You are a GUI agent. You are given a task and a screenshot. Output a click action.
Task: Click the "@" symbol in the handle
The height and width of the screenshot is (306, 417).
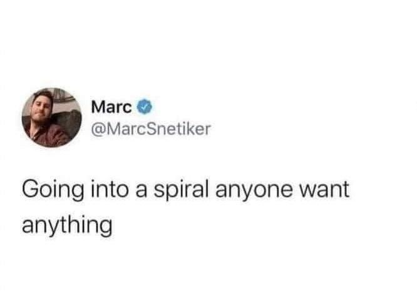98,129
